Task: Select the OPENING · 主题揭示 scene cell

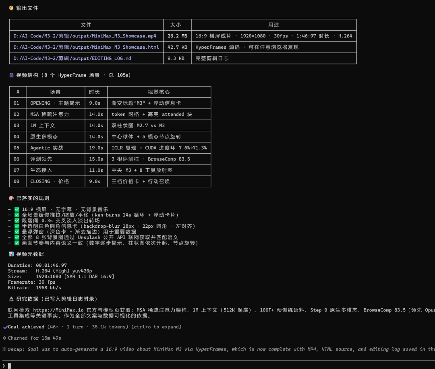Action: point(55,103)
